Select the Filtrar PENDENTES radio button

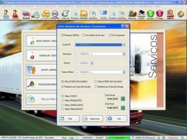[x=62, y=100]
